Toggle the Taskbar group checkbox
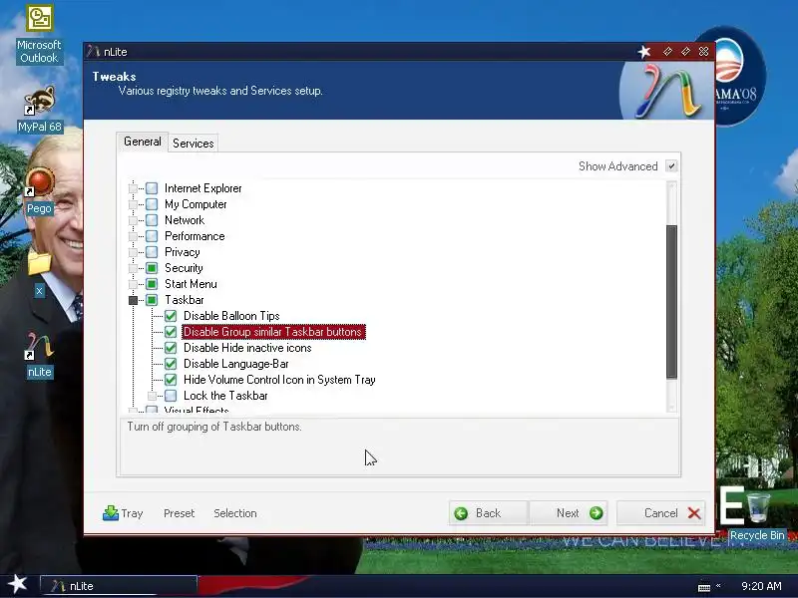 152,300
